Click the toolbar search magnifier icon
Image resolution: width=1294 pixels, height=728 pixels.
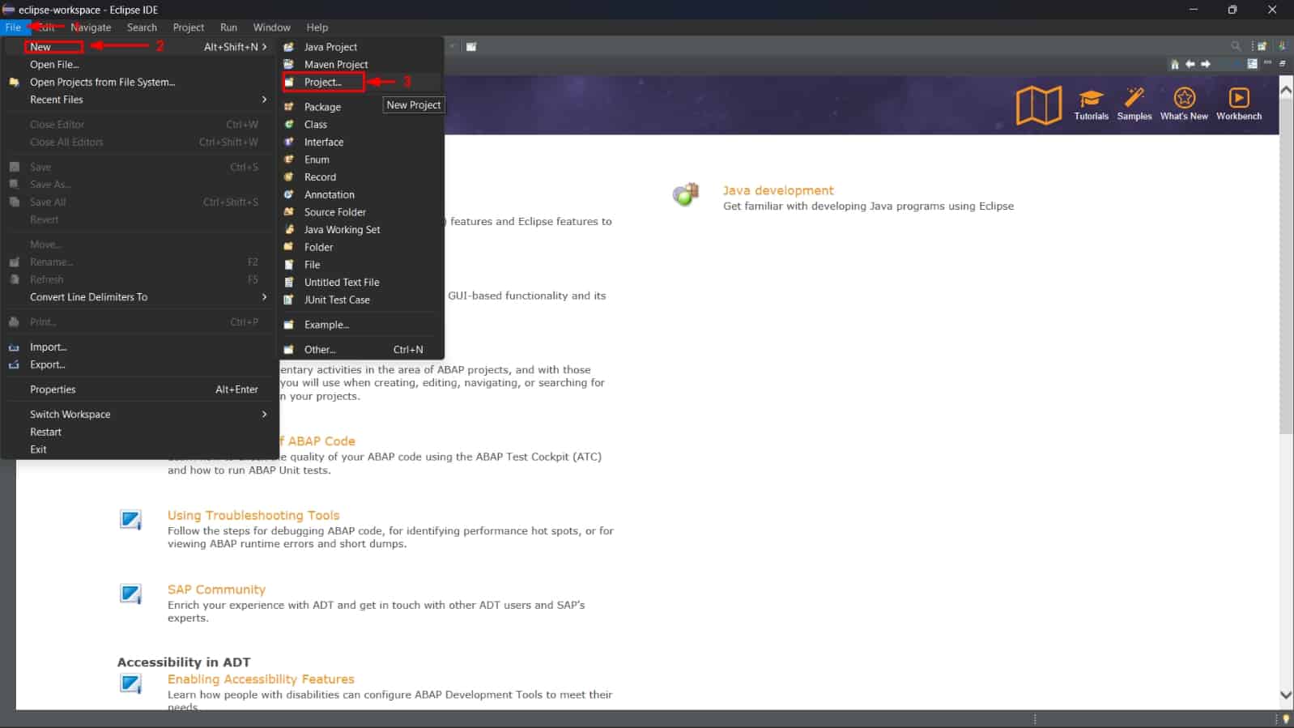[1236, 46]
